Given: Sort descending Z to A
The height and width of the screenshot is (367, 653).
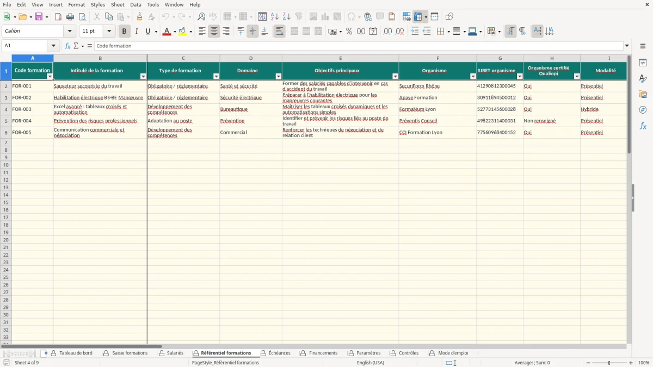Looking at the screenshot, I should [x=287, y=17].
